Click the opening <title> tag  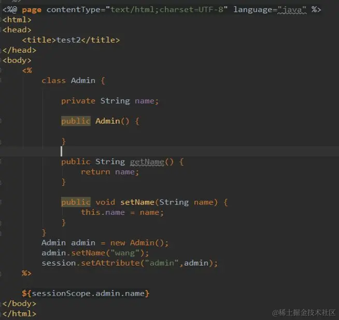tap(39, 40)
